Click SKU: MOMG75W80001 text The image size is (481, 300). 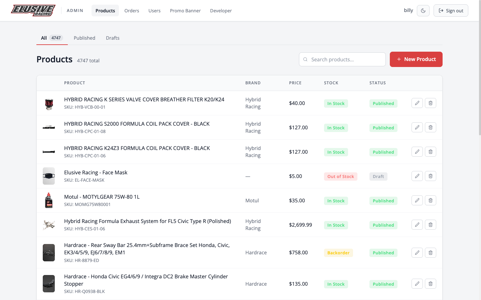87,204
